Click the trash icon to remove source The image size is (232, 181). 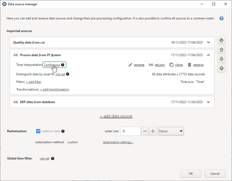[189, 65]
